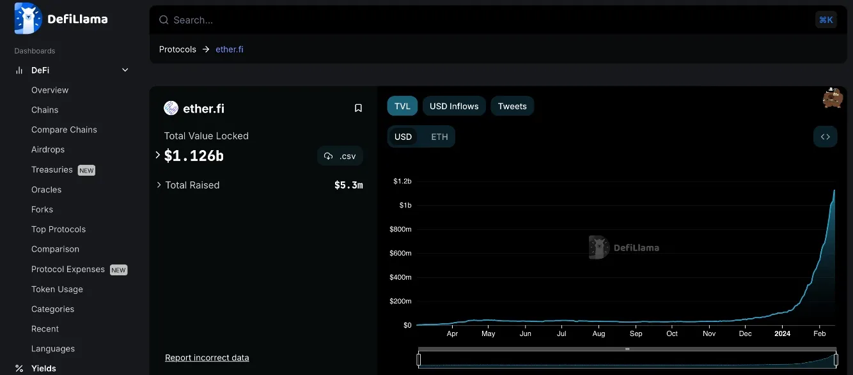Download the .csv data file
The width and height of the screenshot is (853, 375).
pyautogui.click(x=340, y=156)
